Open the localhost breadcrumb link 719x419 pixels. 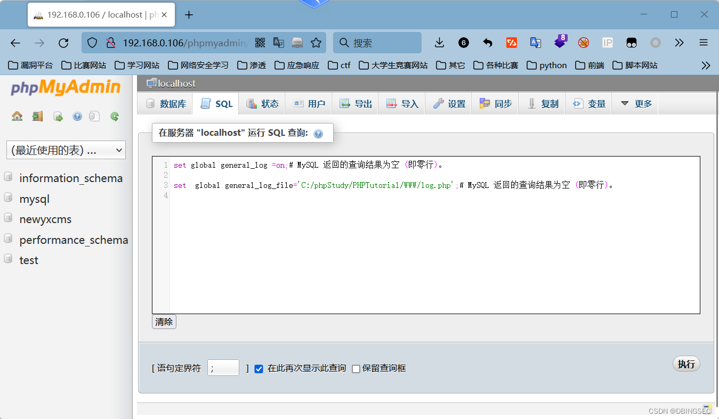coord(176,84)
